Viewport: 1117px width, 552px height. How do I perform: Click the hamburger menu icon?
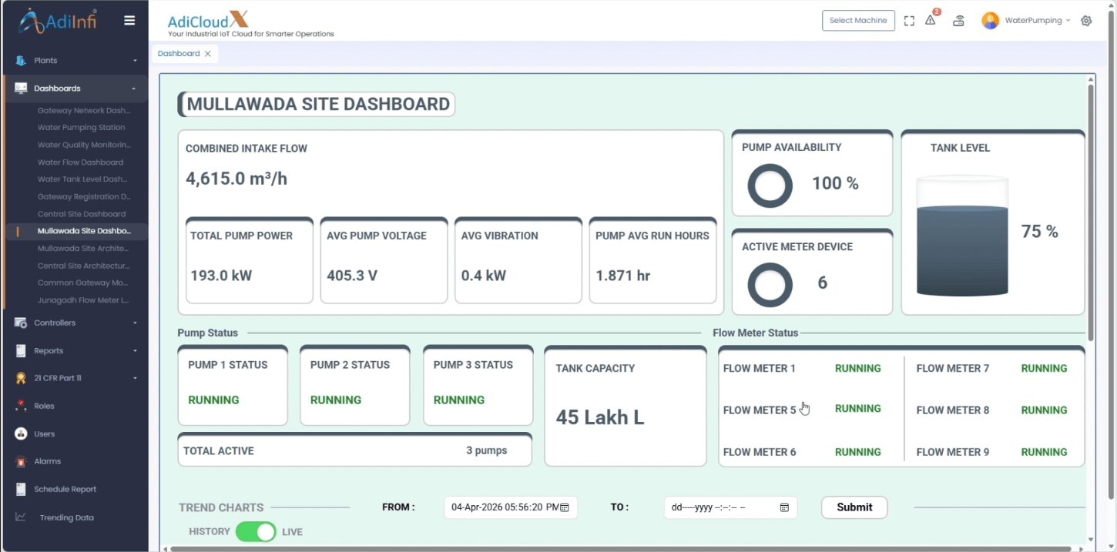(x=129, y=21)
